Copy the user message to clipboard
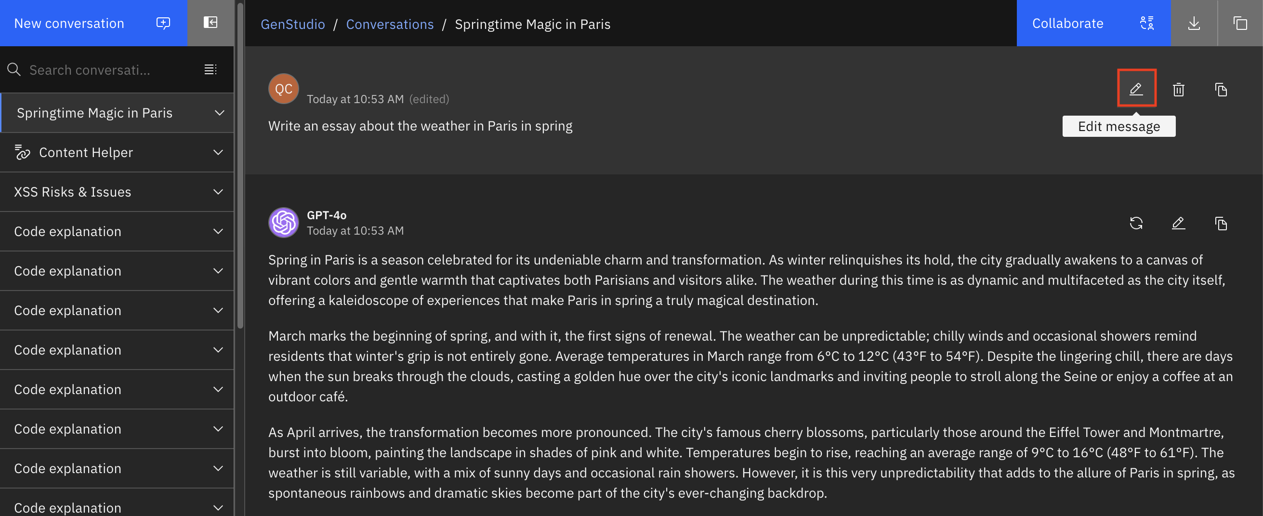 click(x=1220, y=90)
